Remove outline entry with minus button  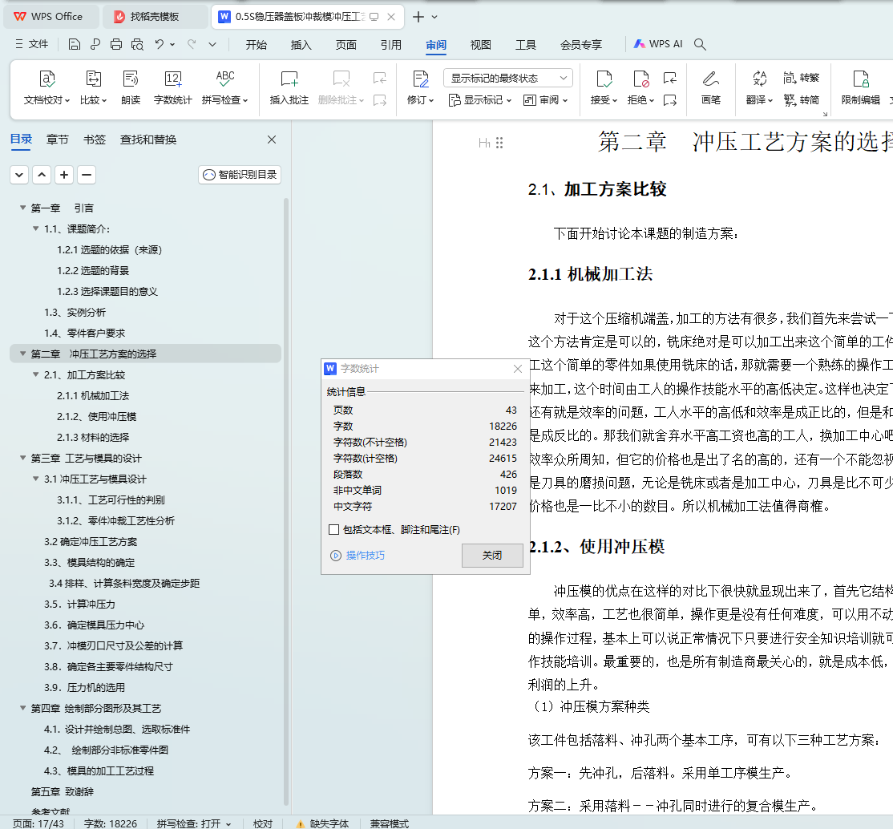coord(87,175)
